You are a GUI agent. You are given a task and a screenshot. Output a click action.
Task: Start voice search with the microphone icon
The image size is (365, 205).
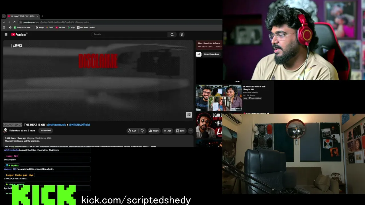(182, 34)
